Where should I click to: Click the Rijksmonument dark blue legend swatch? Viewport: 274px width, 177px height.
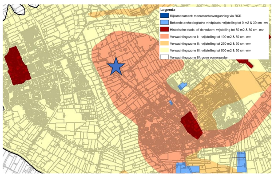164,16
